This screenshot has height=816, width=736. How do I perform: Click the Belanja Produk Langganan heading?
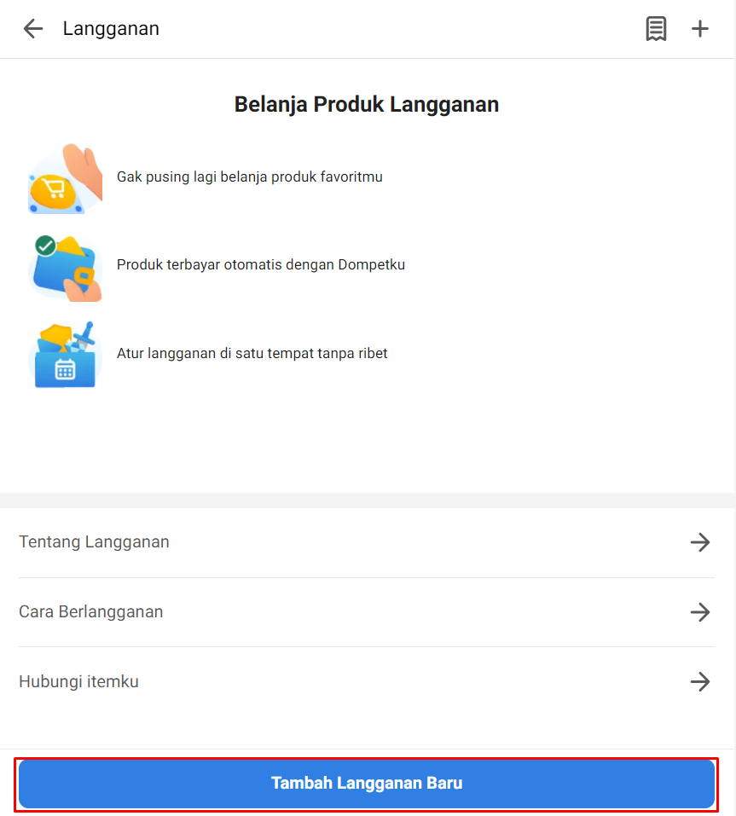click(x=367, y=104)
